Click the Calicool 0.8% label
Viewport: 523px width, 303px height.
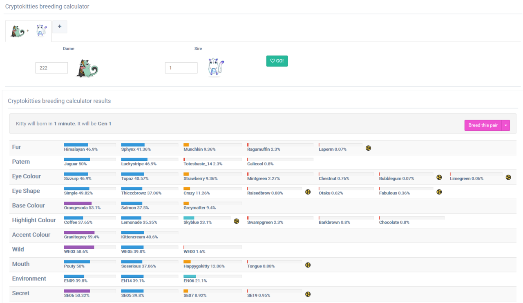(x=260, y=164)
